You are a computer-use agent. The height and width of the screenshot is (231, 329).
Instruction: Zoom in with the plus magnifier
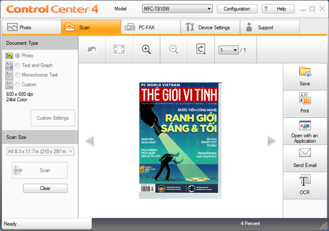[x=146, y=50]
